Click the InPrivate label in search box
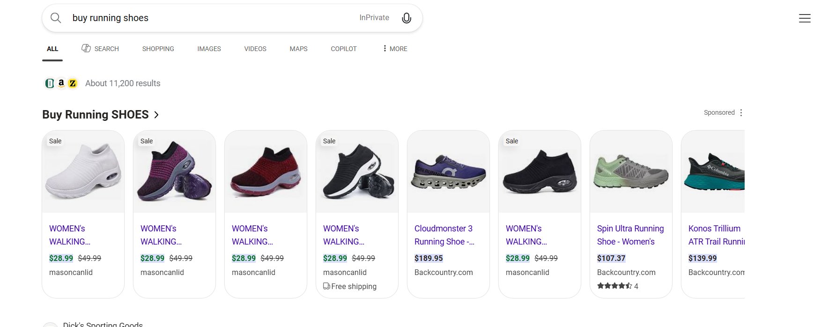 click(374, 18)
